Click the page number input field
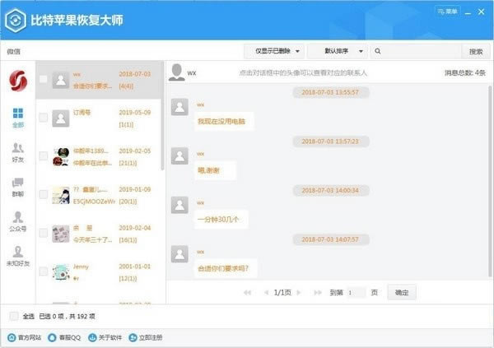The height and width of the screenshot is (348, 494). click(x=356, y=293)
